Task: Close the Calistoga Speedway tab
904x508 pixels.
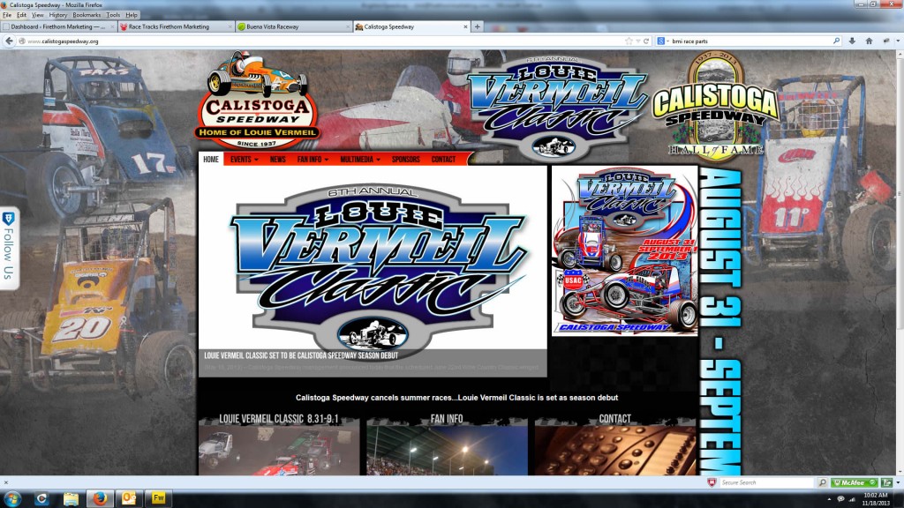Action: point(465,26)
